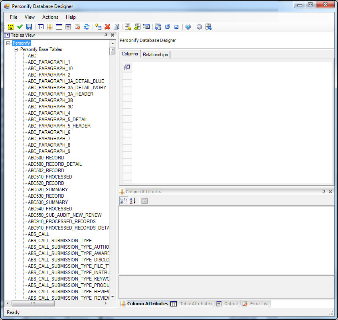This screenshot has width=338, height=320.
Task: Click the copy documents toolbar icon
Action: [x=117, y=27]
